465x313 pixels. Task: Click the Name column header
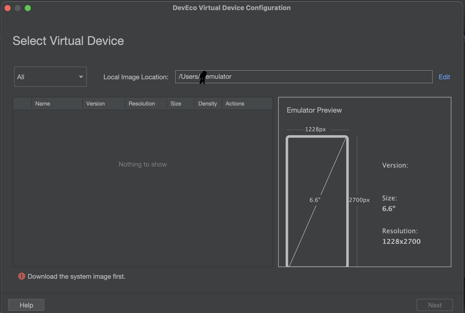coord(57,103)
